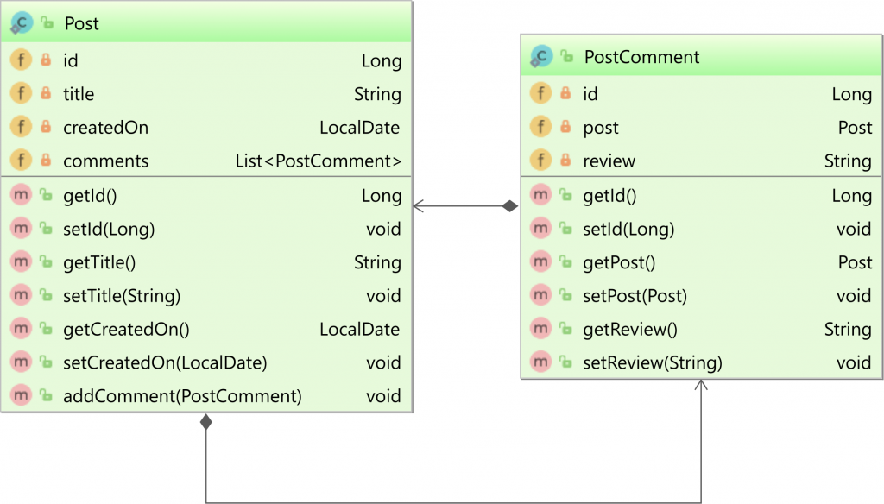Select the title field in Post
The height and width of the screenshot is (504, 884).
click(x=79, y=94)
